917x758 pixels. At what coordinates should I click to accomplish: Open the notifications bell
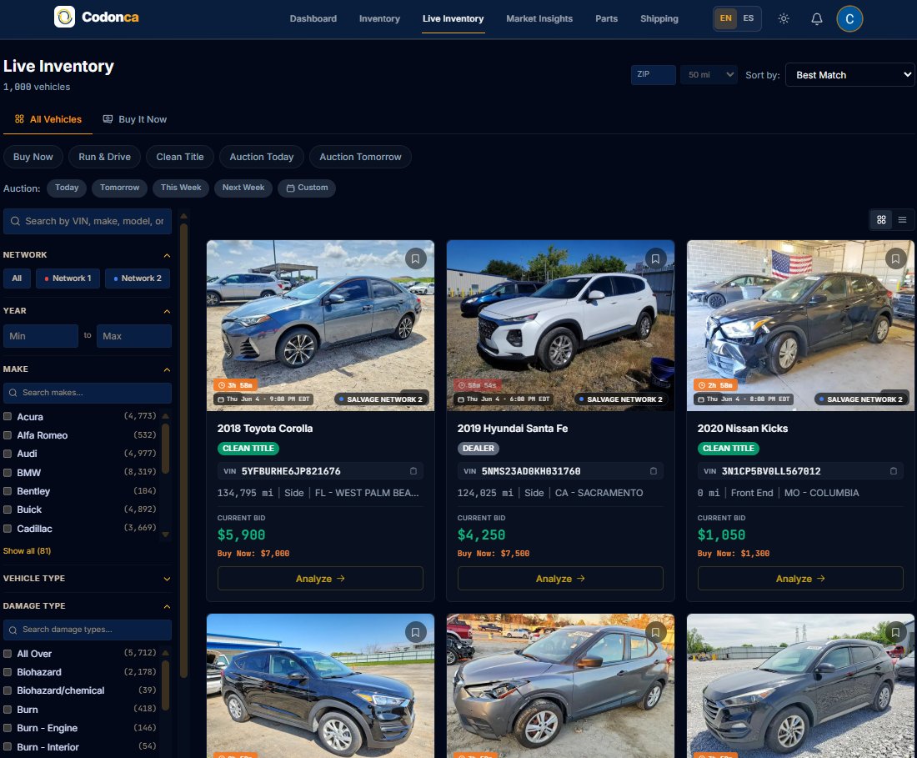[x=816, y=18]
